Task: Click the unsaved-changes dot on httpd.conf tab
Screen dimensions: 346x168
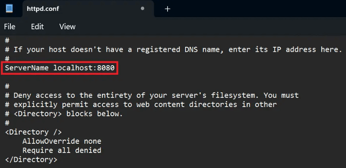Action: tap(143, 8)
